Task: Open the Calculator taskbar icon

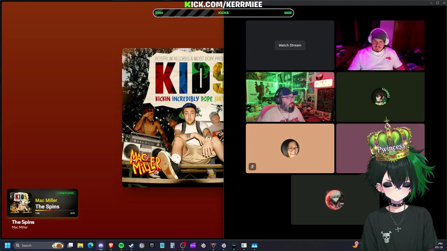Action: click(x=172, y=245)
